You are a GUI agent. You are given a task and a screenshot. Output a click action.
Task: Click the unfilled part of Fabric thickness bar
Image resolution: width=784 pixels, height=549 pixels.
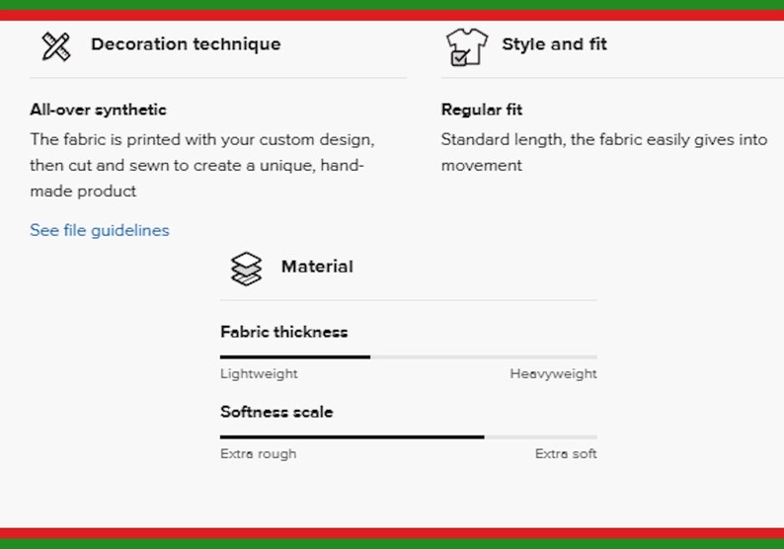tap(484, 357)
